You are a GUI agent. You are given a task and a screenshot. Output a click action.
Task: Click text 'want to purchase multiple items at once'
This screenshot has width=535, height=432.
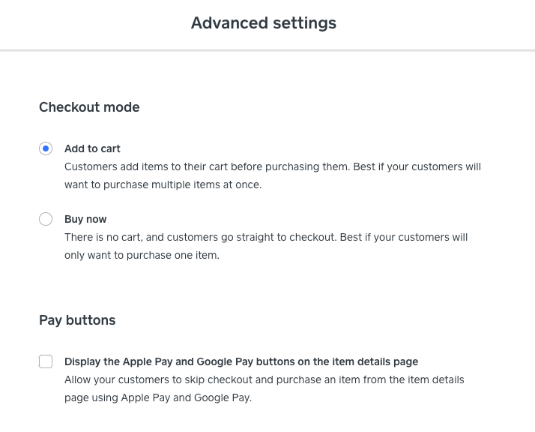click(163, 184)
